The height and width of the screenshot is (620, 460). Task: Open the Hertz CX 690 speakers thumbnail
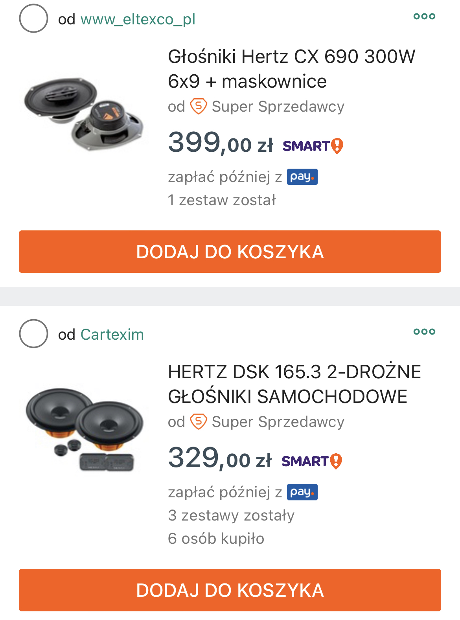83,114
